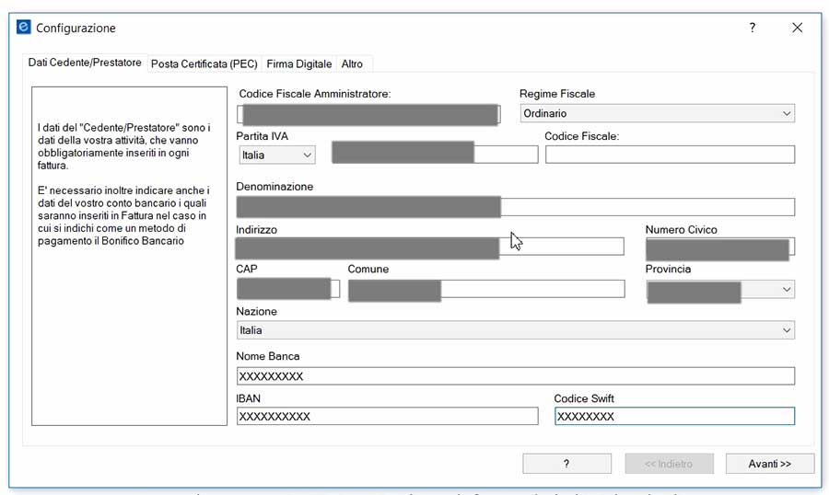
Task: Open the Firma Digitale tab
Action: coord(299,63)
